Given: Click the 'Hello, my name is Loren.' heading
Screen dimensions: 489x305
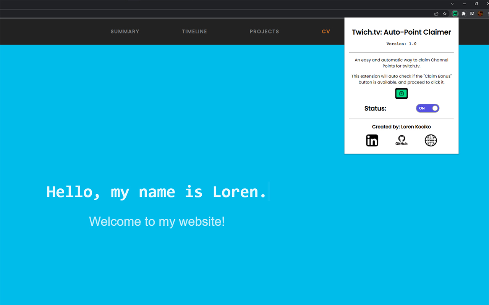Looking at the screenshot, I should pos(157,192).
